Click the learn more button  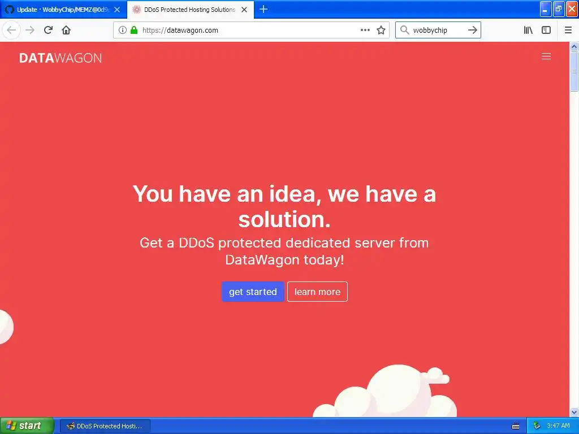[317, 292]
